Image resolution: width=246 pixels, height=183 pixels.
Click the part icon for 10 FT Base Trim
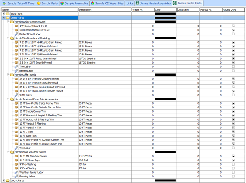coord(16,136)
